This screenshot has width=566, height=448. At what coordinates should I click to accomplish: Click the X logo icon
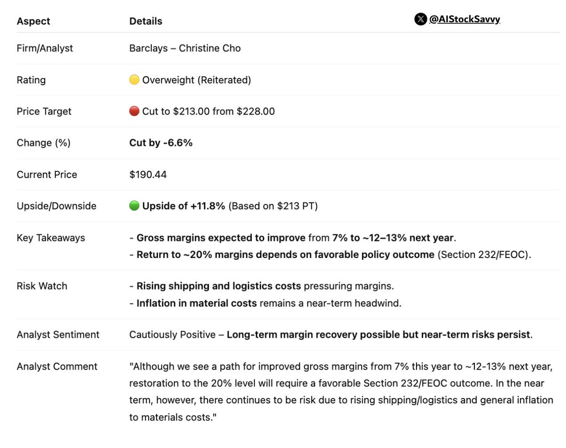420,19
